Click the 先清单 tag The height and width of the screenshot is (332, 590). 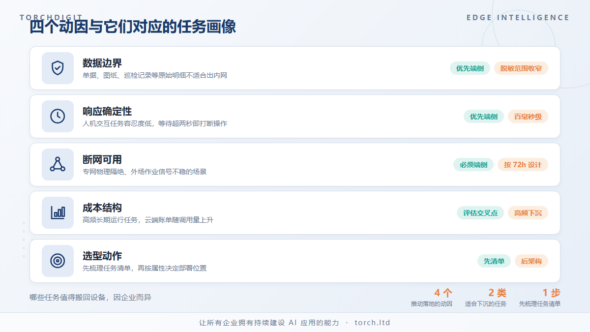(x=494, y=261)
